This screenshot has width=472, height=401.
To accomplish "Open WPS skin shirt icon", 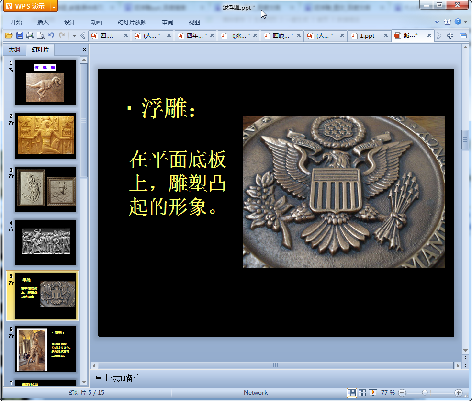I will 447,22.
